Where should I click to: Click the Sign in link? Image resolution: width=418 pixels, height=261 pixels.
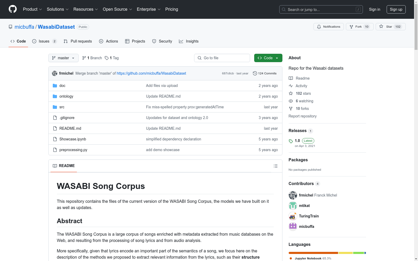pyautogui.click(x=375, y=9)
